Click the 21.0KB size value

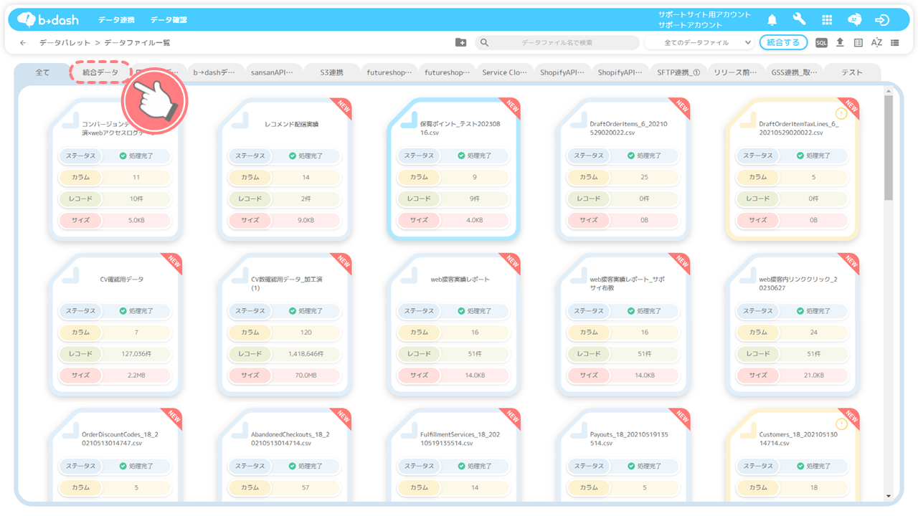[813, 376]
